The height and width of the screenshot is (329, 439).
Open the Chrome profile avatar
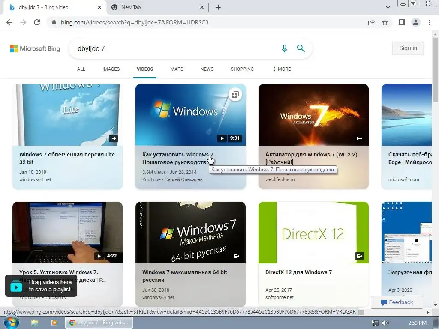coord(416,22)
